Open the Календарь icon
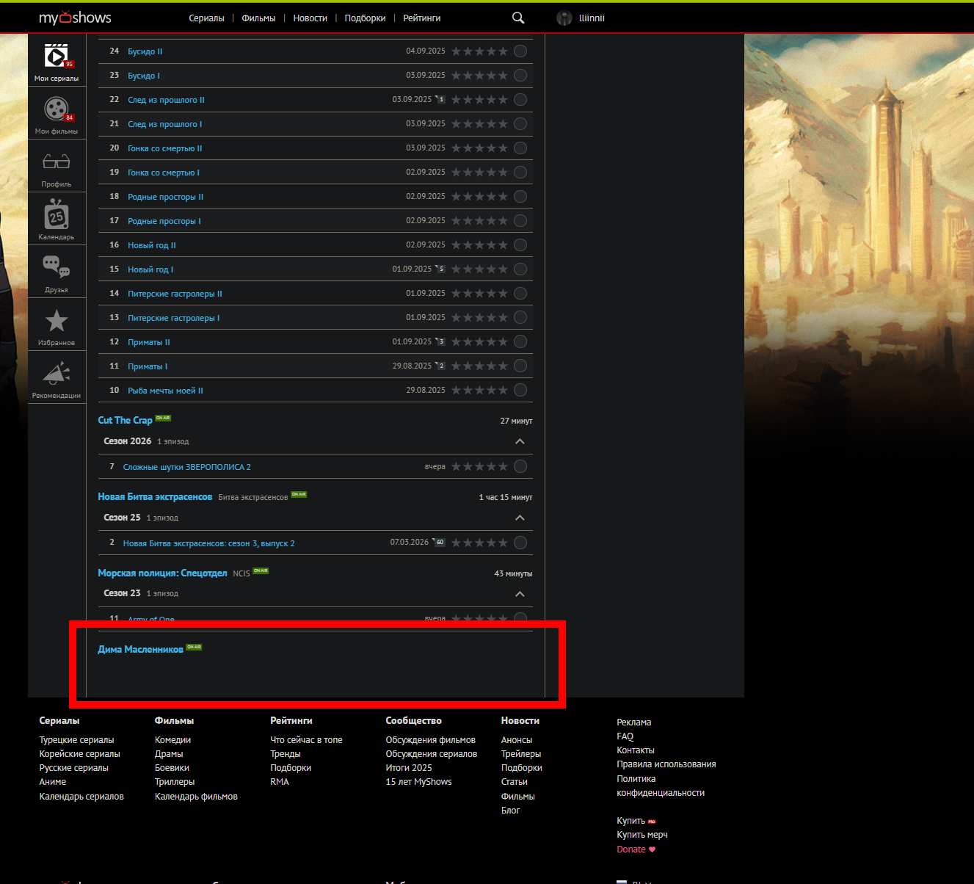 click(57, 216)
